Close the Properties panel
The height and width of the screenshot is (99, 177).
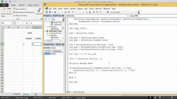coord(63,44)
